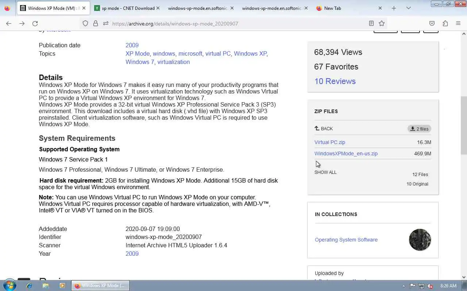Open the Firefox application menu
The image size is (467, 291).
pos(458,23)
